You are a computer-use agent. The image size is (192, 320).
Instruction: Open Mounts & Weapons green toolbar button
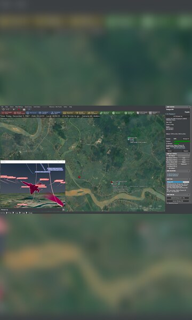coord(105,113)
